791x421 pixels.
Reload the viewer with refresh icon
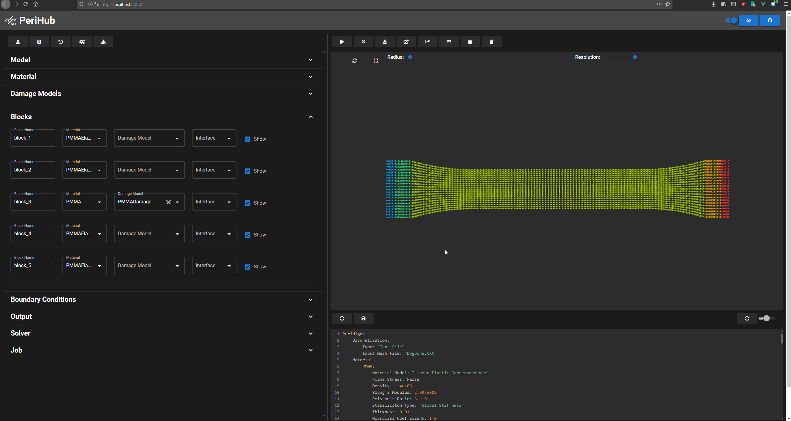[355, 61]
